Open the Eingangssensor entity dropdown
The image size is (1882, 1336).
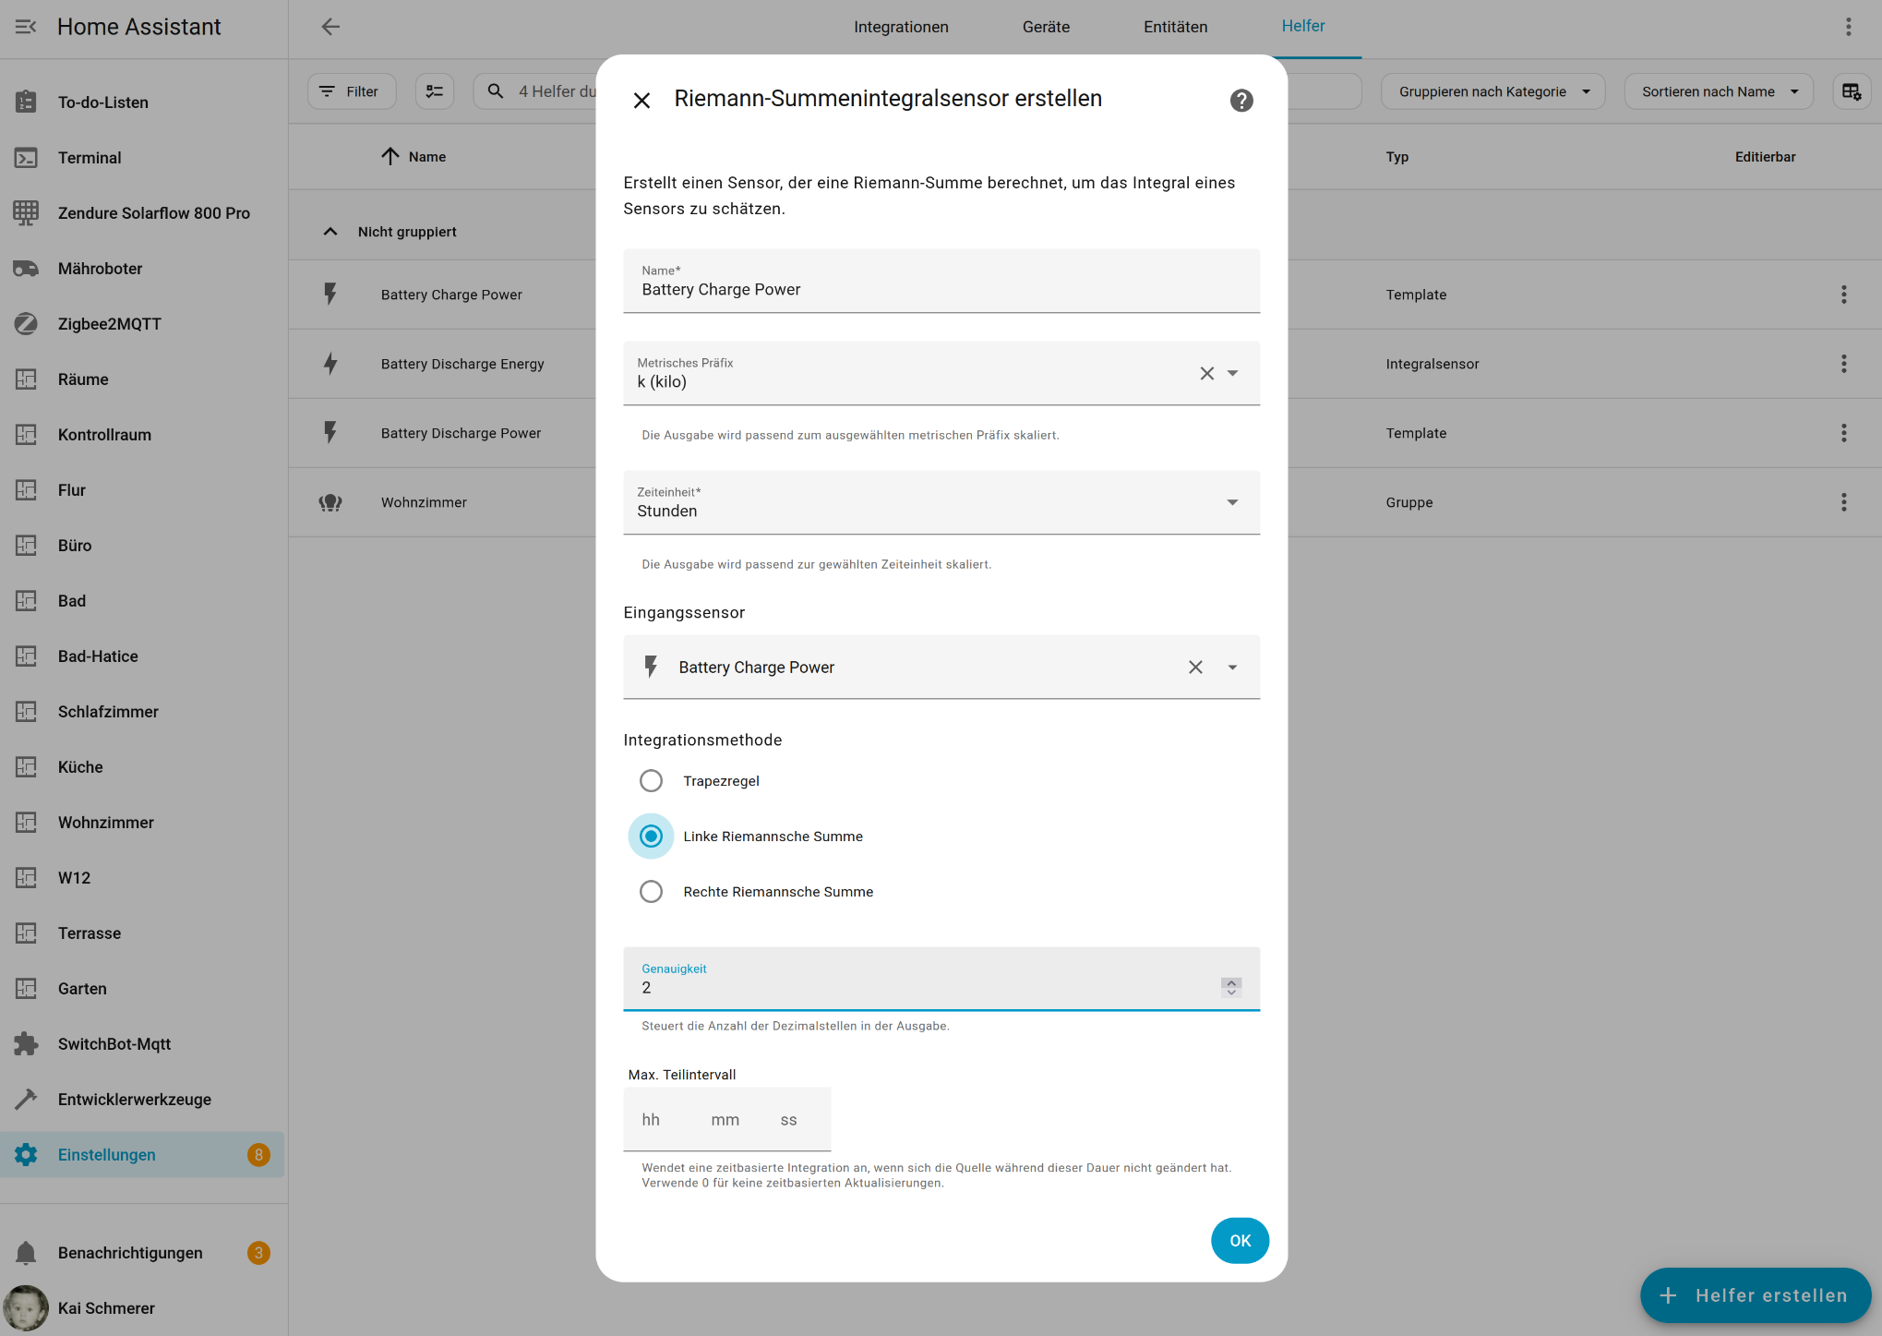tap(1232, 667)
